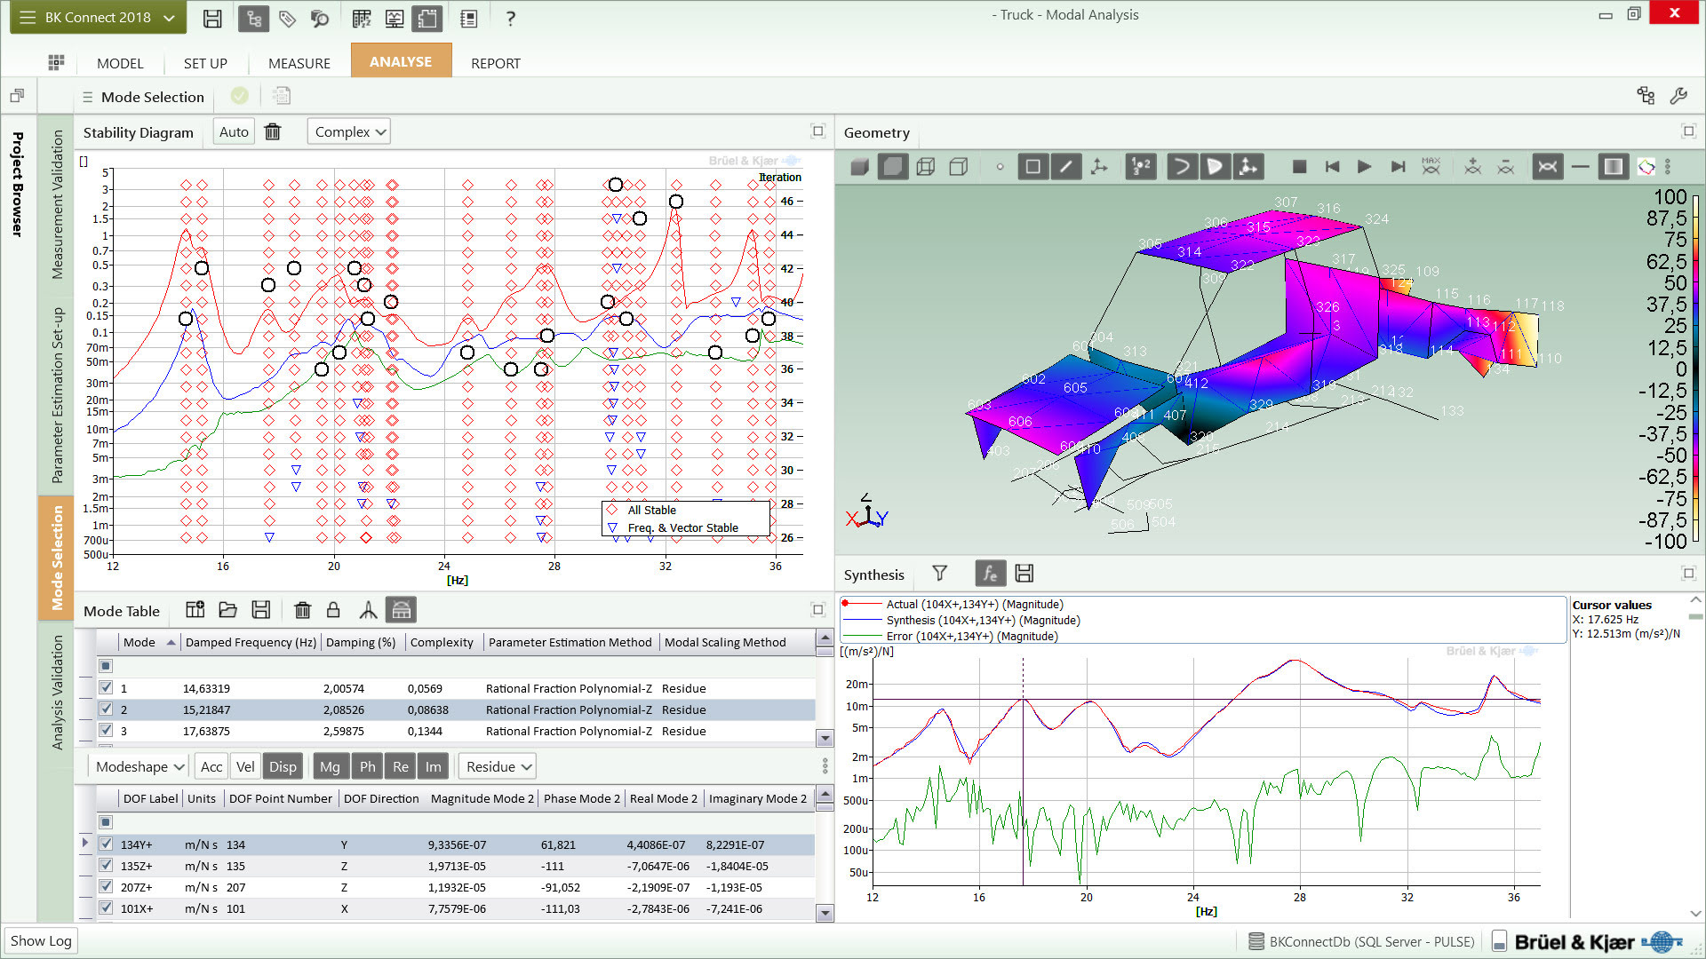Click the save icon in the Synthesis toolbar
The width and height of the screenshot is (1706, 959).
click(1024, 574)
